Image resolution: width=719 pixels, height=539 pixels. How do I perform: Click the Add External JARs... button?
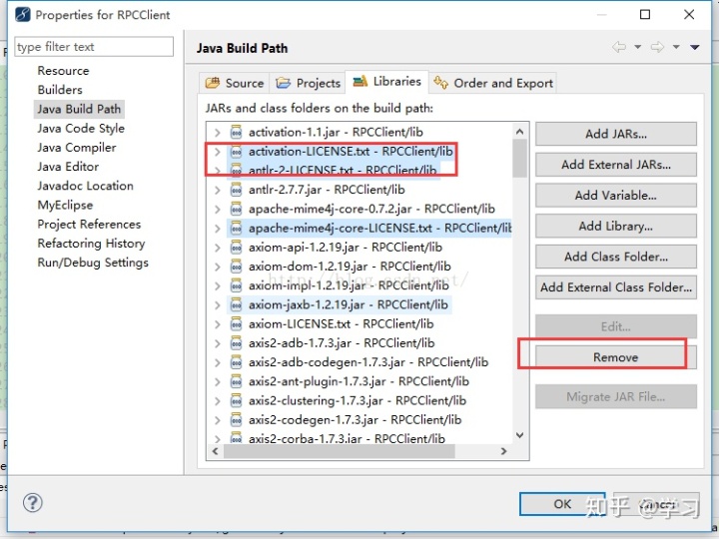pyautogui.click(x=616, y=165)
